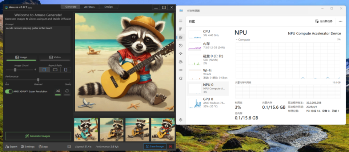Open Users icon in Task Manager sidebar
Viewport: 349px width, 152px height.
point(181,62)
